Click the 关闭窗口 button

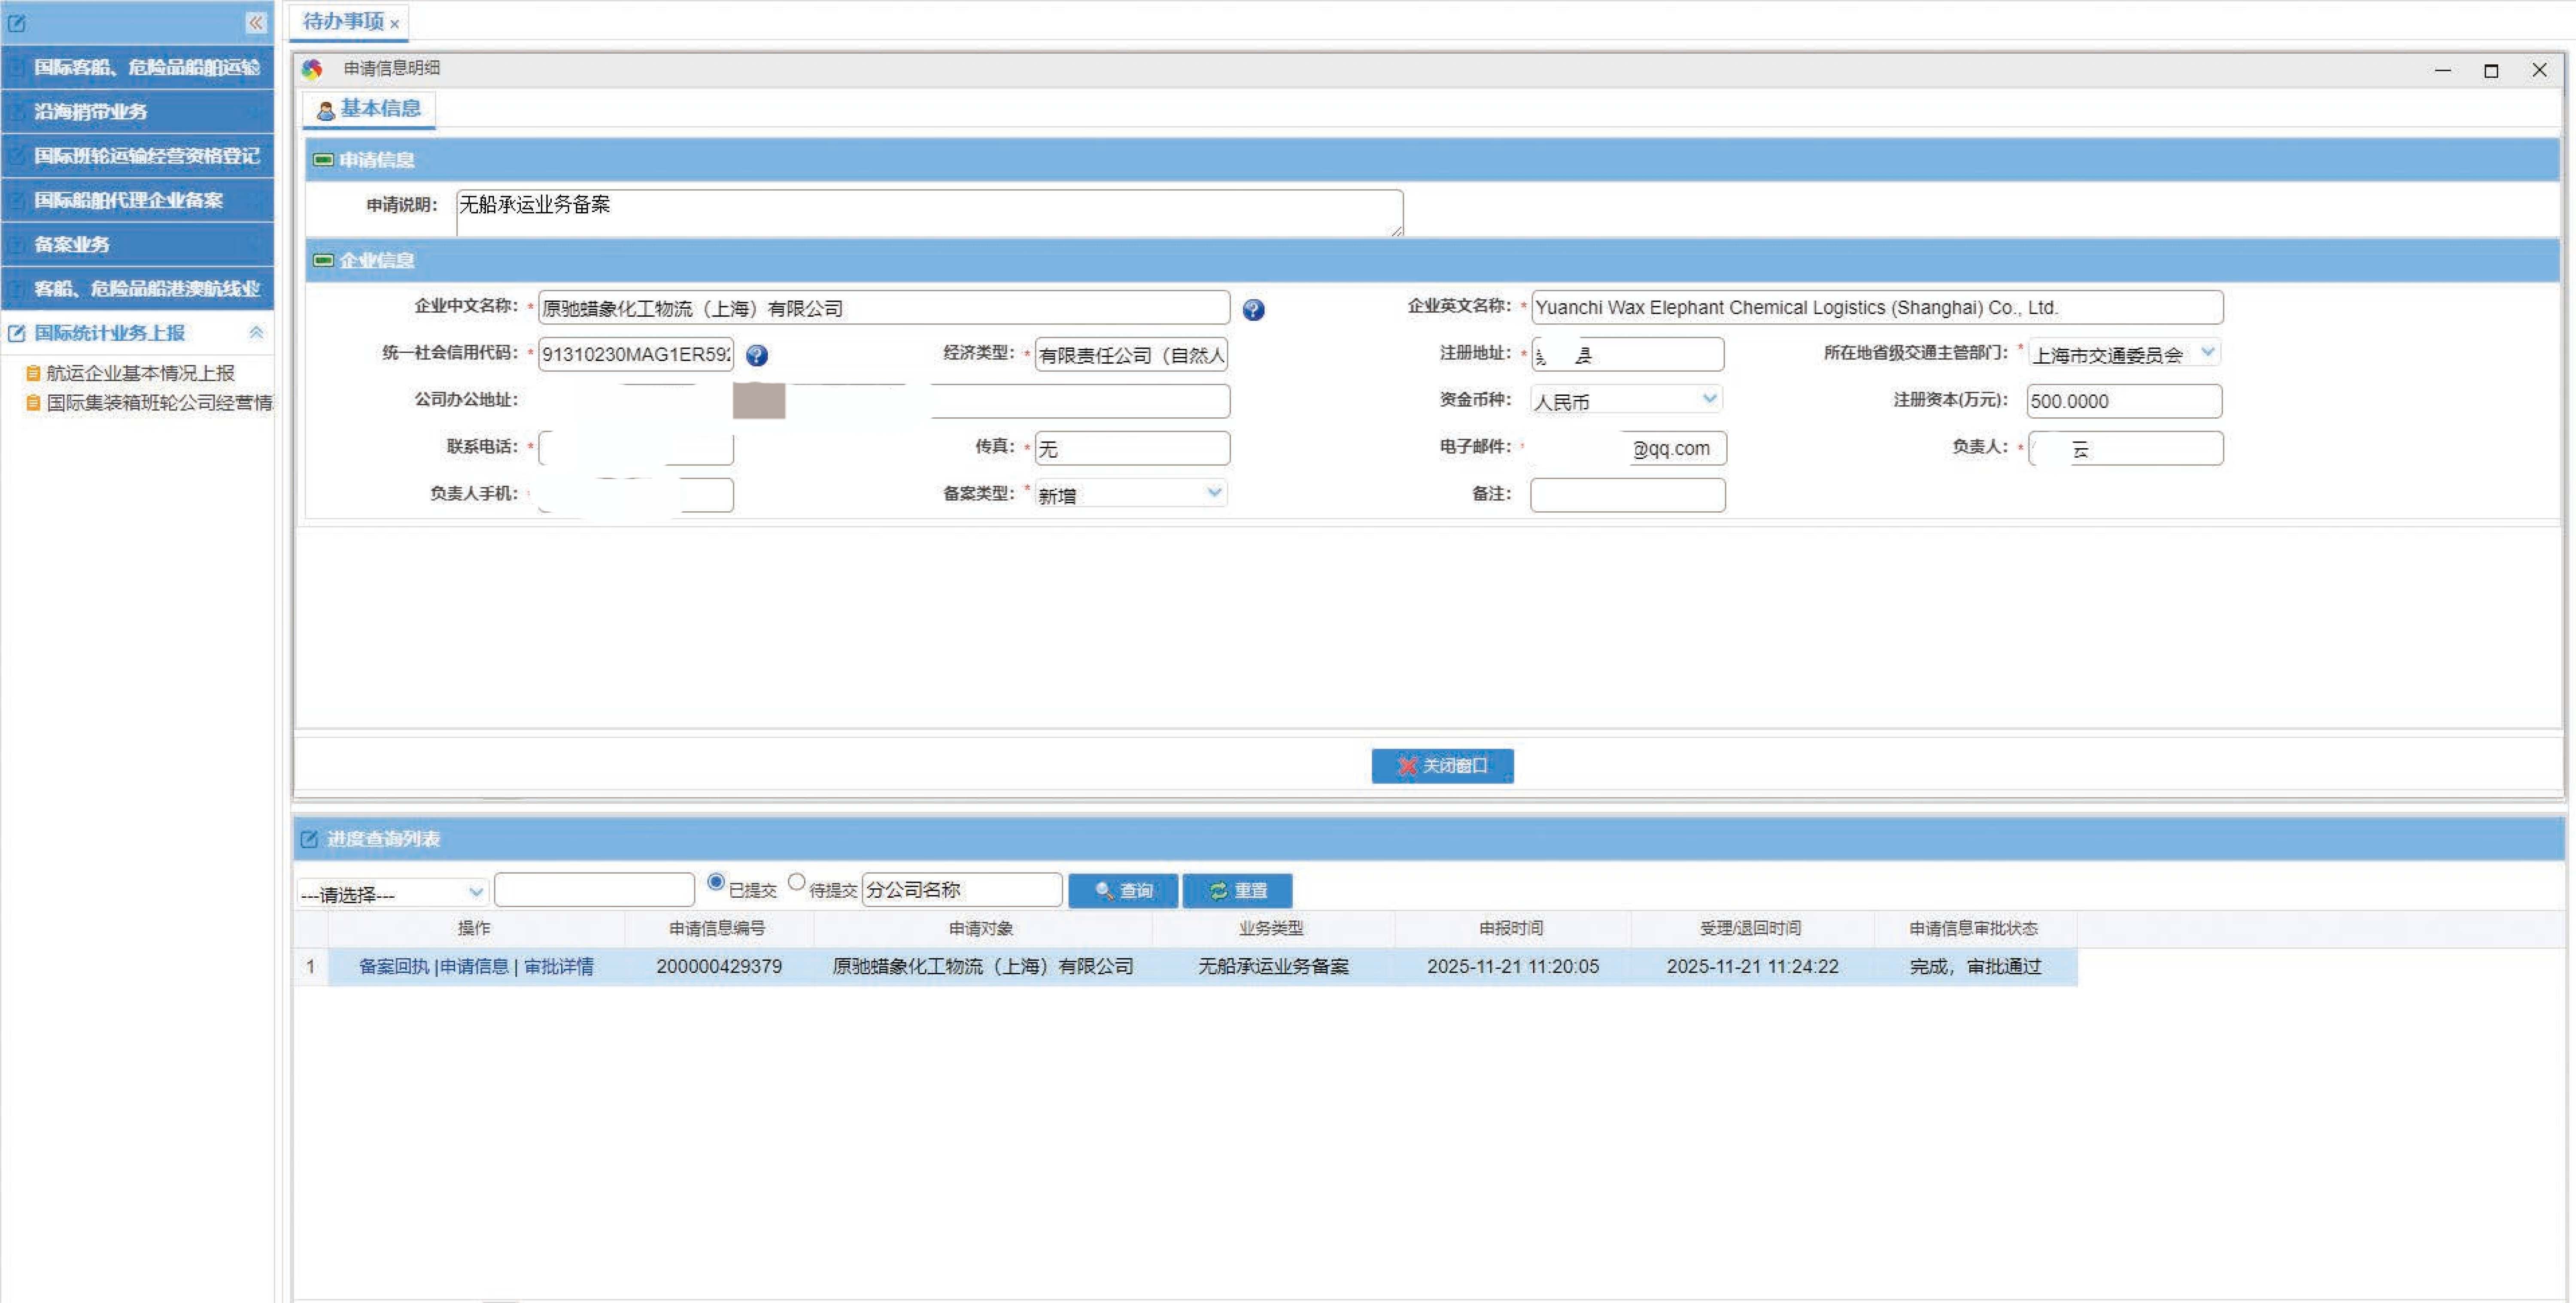pos(1442,766)
